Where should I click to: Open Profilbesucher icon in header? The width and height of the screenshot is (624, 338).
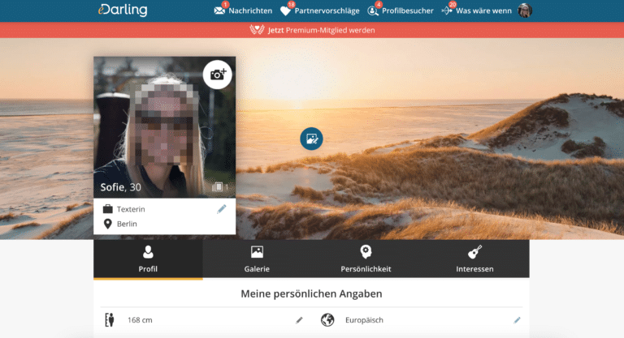point(373,11)
